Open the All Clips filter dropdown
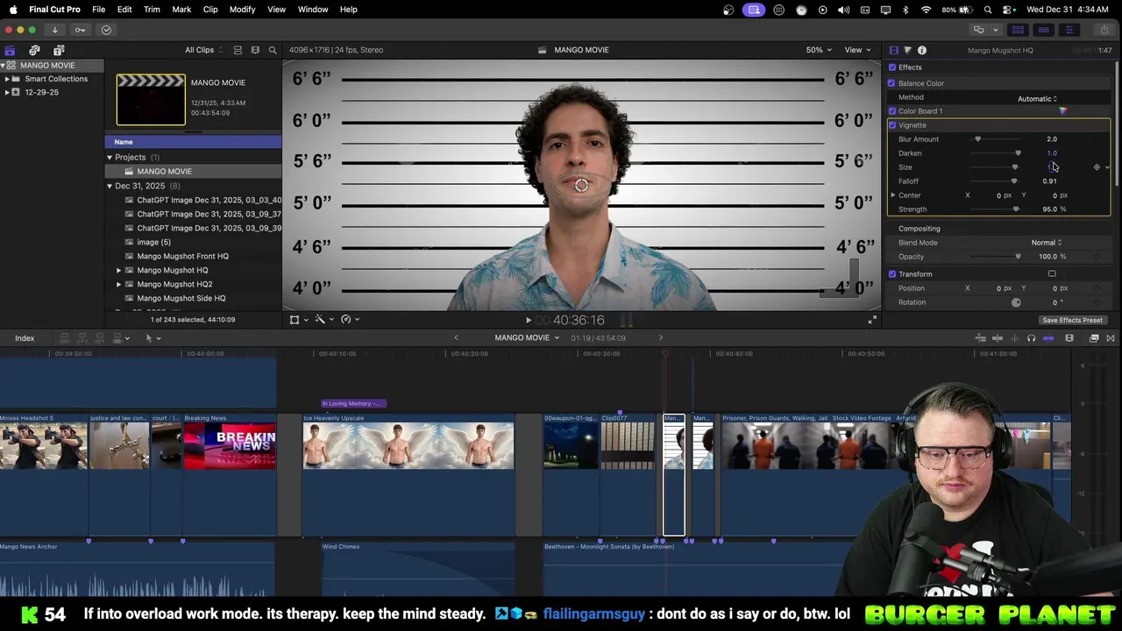This screenshot has width=1122, height=631. (x=203, y=50)
